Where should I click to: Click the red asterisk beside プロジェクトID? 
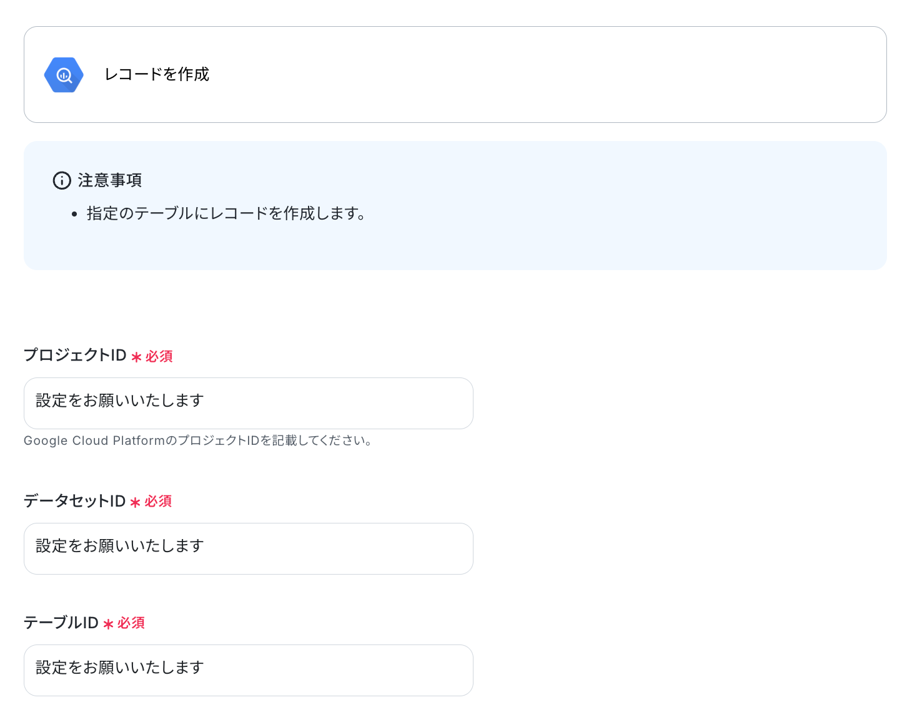[x=136, y=357]
